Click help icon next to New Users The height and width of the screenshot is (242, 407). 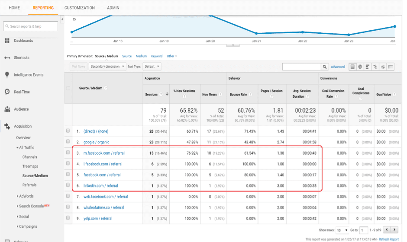(220, 94)
